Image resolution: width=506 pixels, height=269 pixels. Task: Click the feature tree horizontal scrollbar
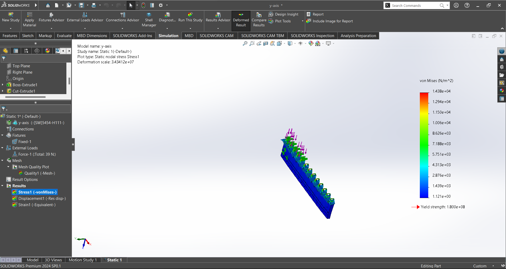[25, 97]
